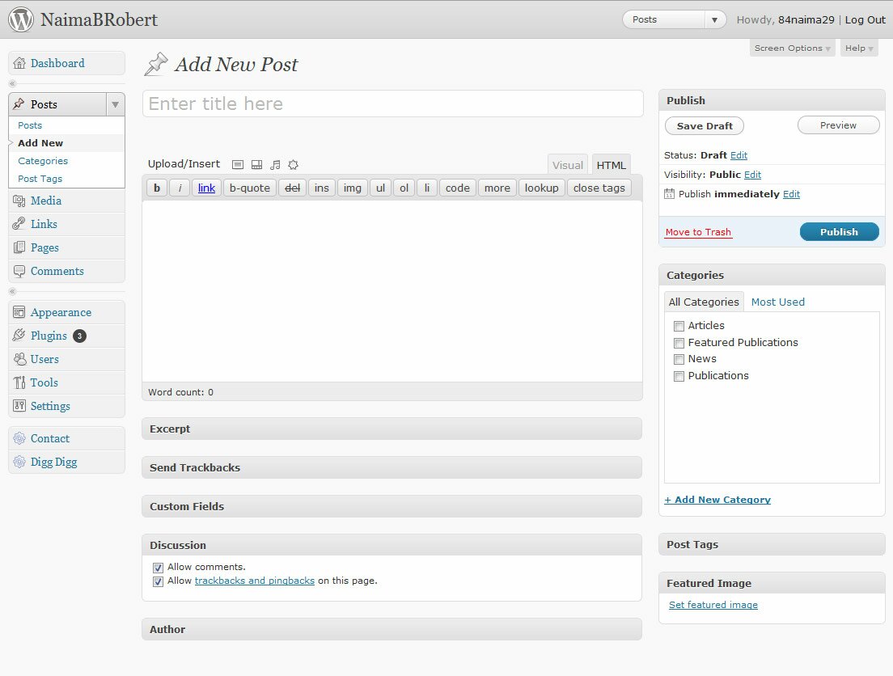
Task: Click Move to Trash link
Action: click(x=698, y=232)
